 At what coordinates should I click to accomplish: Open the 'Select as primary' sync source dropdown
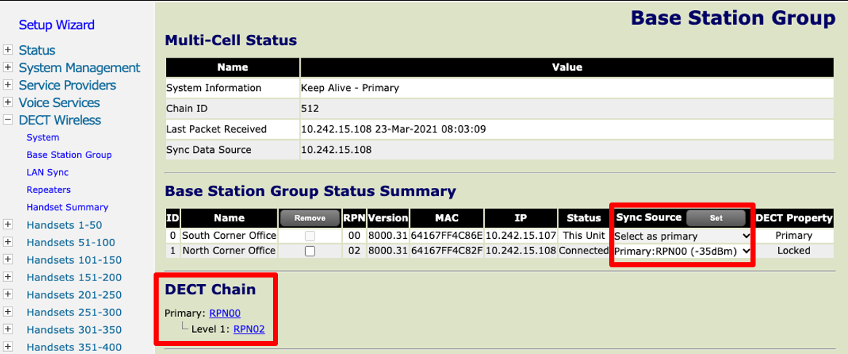(x=683, y=236)
